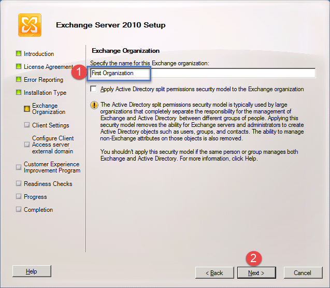This screenshot has height=288, width=330.
Task: Go back with the Back button
Action: click(214, 273)
